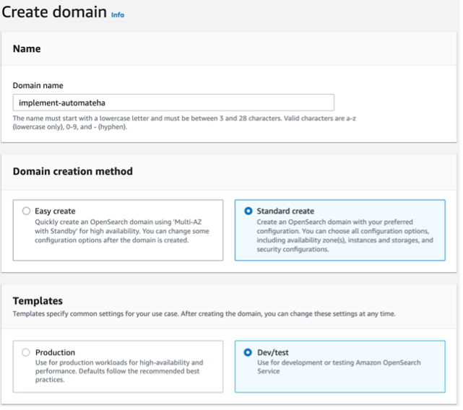Open the Info link beside Create domain
This screenshot has height=410, width=463.
click(117, 14)
